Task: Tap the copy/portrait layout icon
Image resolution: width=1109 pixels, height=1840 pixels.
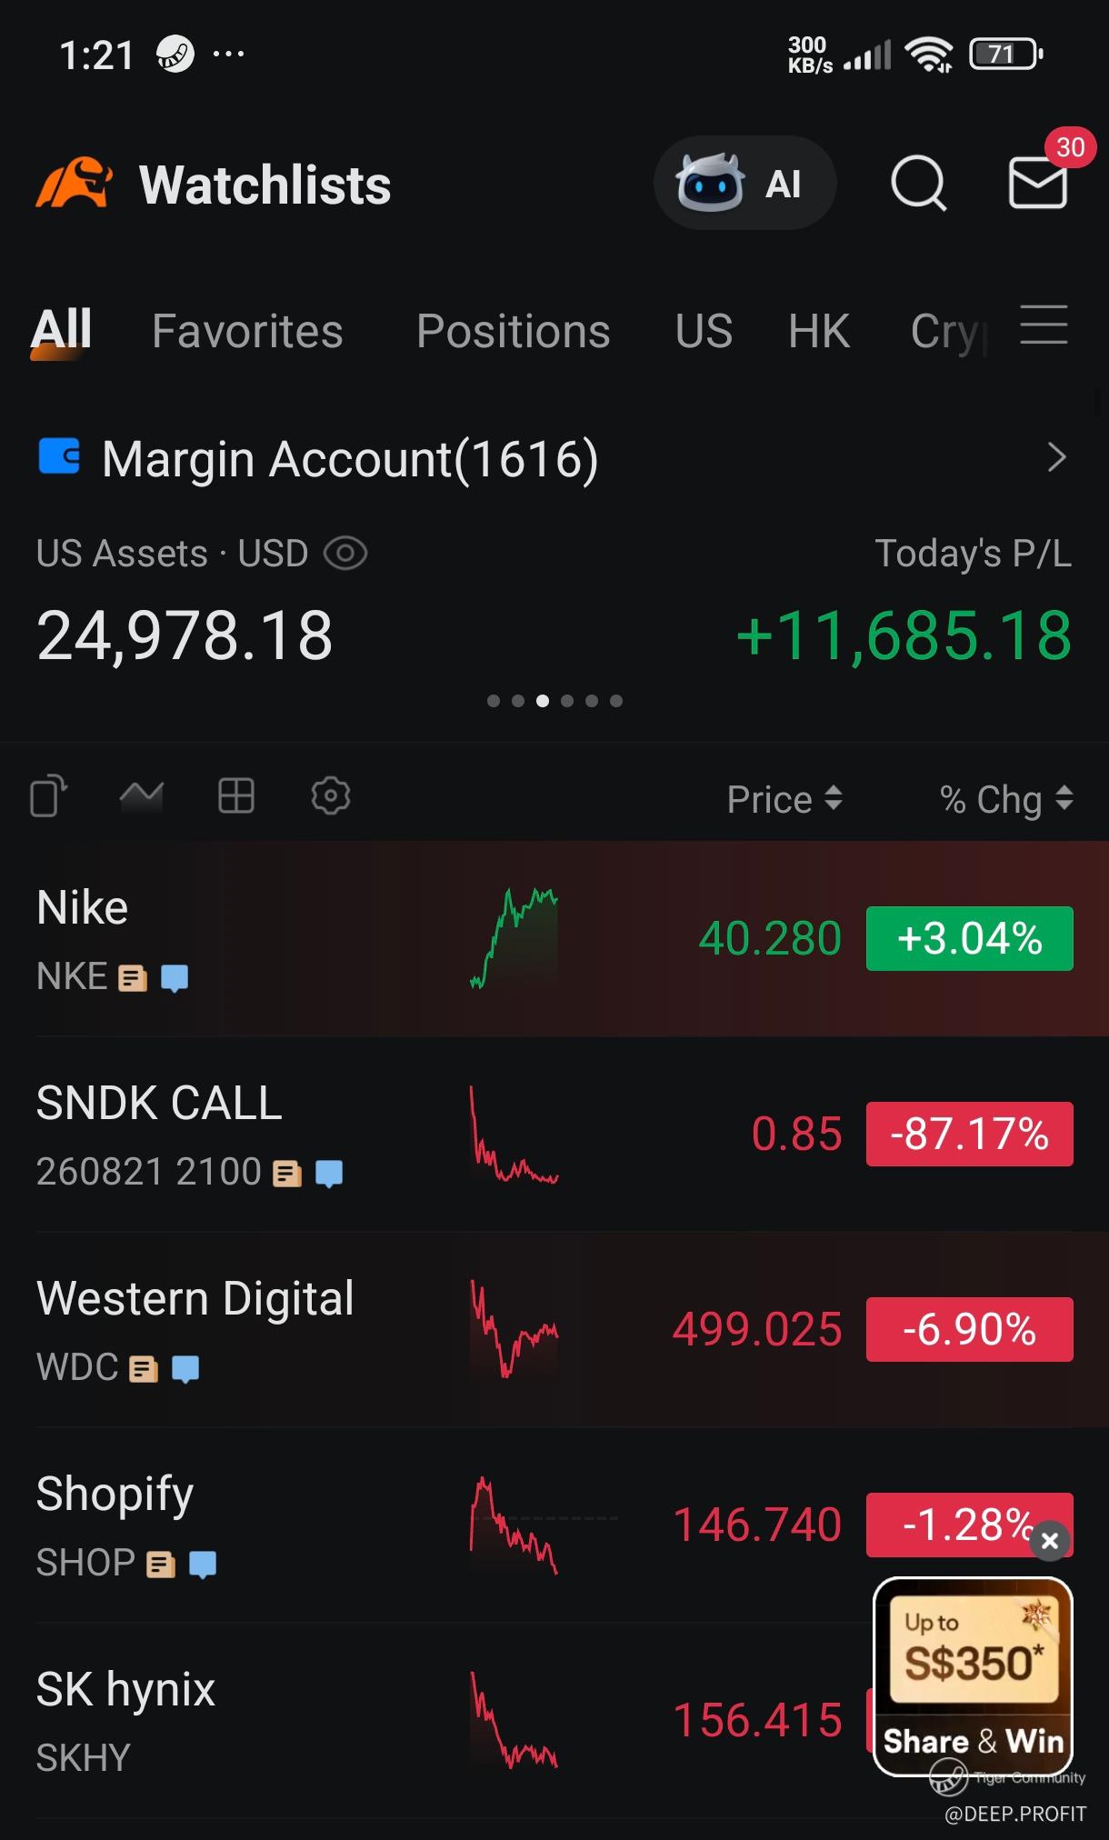Action: (49, 796)
